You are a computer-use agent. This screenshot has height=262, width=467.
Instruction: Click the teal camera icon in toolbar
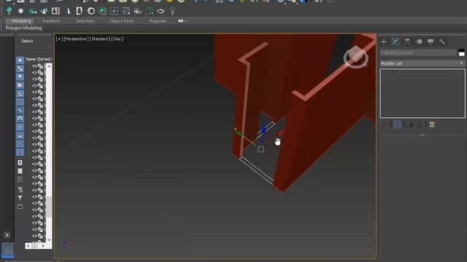click(32, 12)
